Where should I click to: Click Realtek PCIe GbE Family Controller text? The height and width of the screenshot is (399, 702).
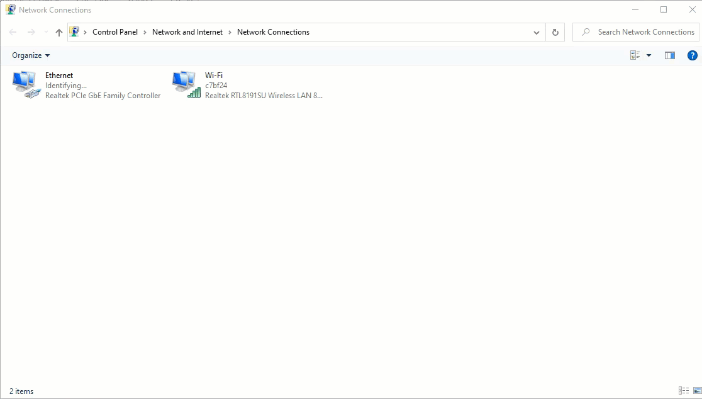103,96
